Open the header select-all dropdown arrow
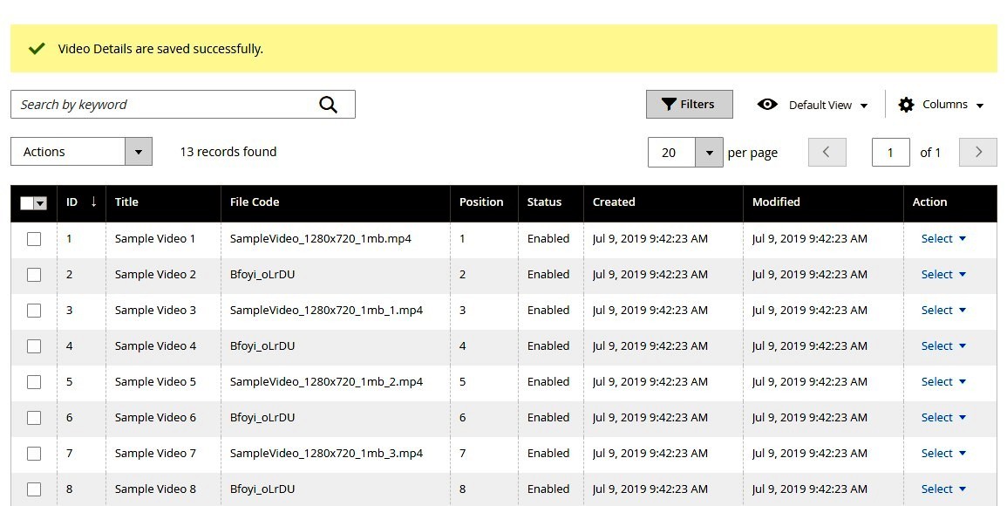Screen dimensions: 1007x506 click(40, 203)
